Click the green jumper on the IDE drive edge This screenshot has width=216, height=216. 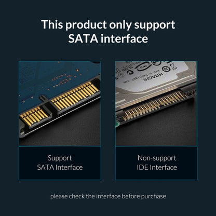click(117, 125)
